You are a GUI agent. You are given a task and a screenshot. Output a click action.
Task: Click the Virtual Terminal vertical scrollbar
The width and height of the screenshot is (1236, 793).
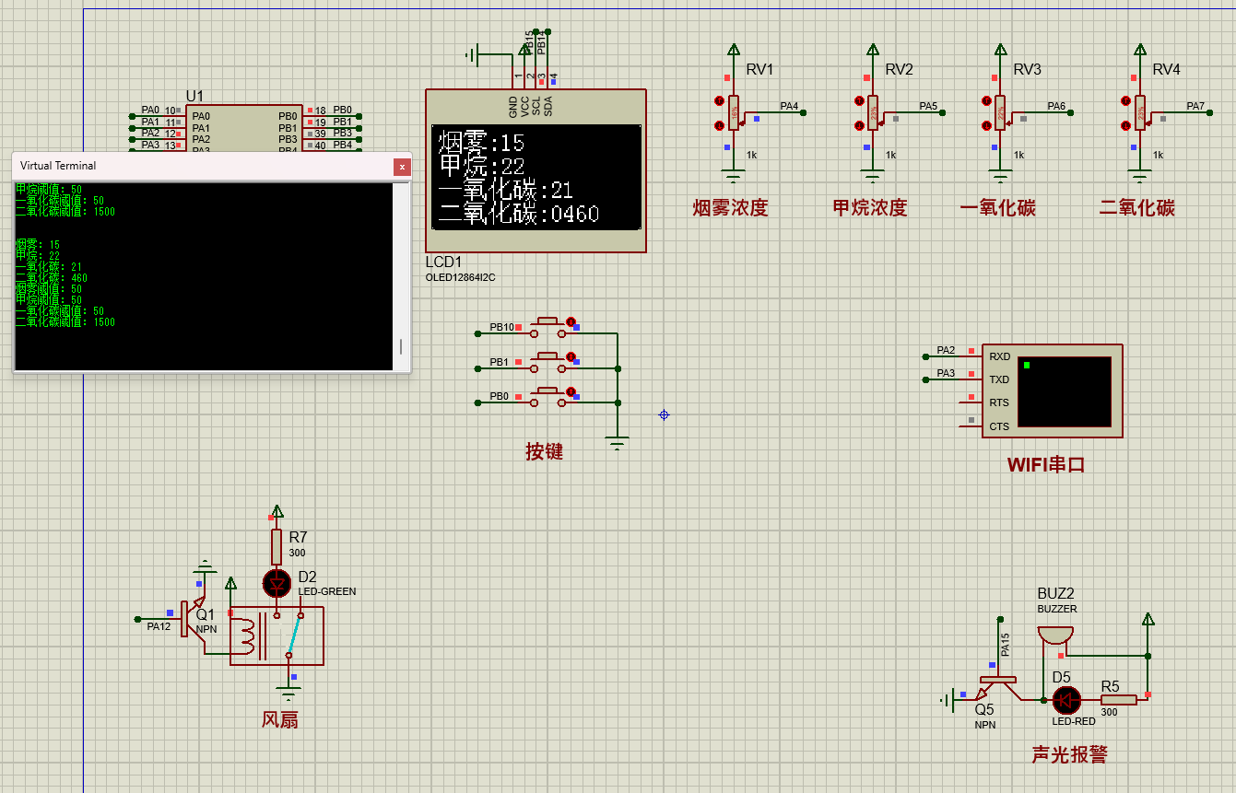[x=400, y=346]
